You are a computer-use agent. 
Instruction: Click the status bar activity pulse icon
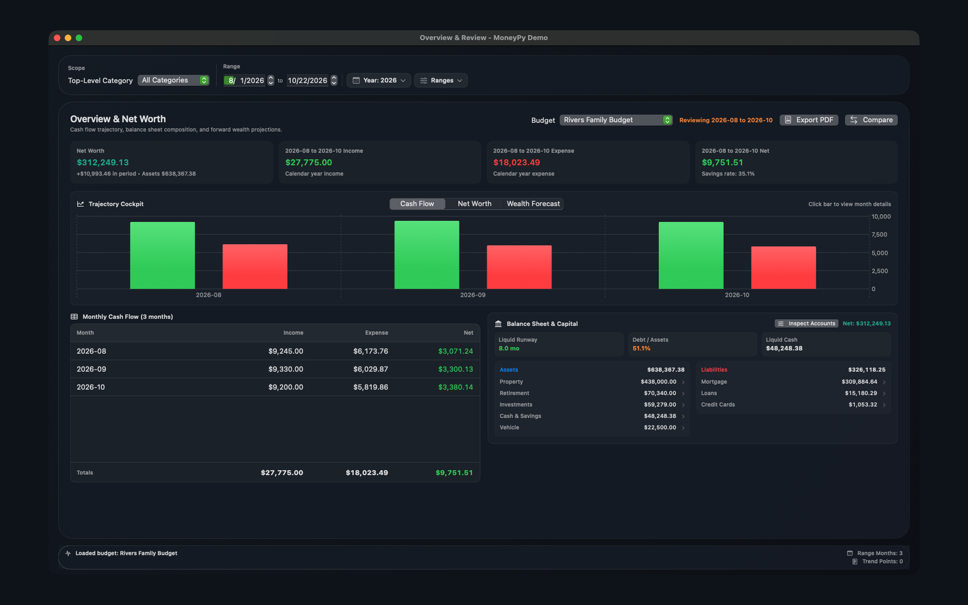[68, 553]
